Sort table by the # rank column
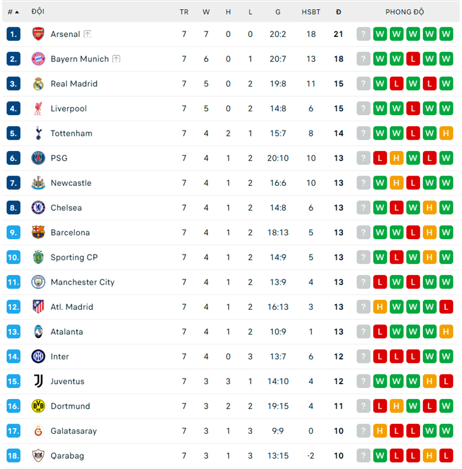The image size is (462, 469). point(13,12)
